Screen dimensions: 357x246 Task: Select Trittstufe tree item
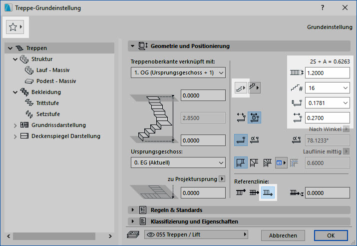(x=47, y=103)
